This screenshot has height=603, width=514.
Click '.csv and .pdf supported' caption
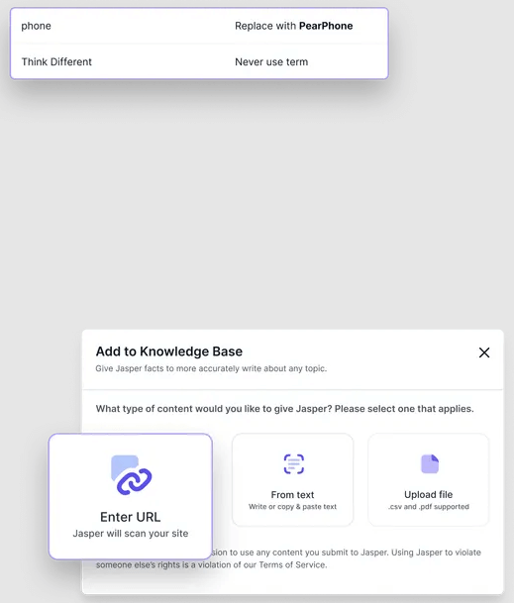coord(428,507)
